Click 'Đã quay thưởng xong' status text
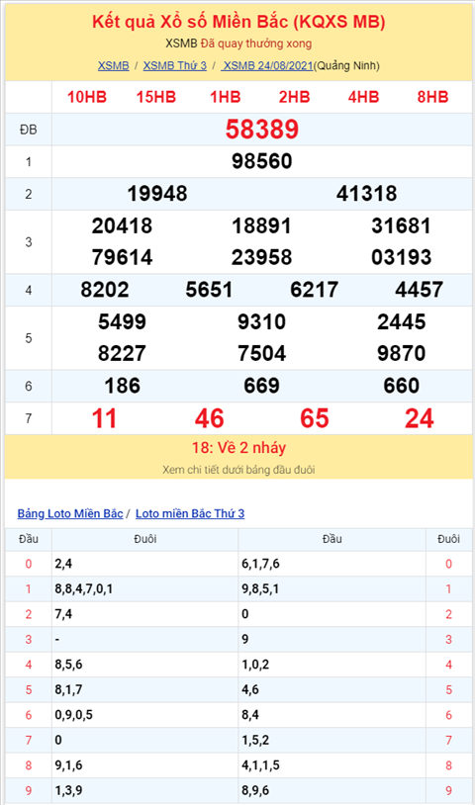Image resolution: width=475 pixels, height=805 pixels. (x=256, y=44)
